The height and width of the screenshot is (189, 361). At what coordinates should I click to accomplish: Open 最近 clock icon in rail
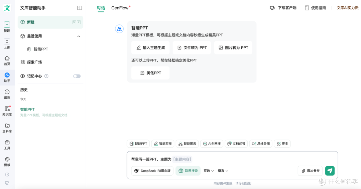click(7, 92)
